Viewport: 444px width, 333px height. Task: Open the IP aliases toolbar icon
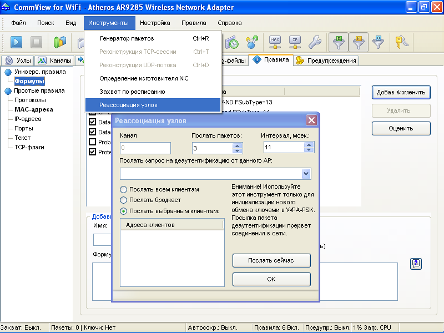point(295,42)
